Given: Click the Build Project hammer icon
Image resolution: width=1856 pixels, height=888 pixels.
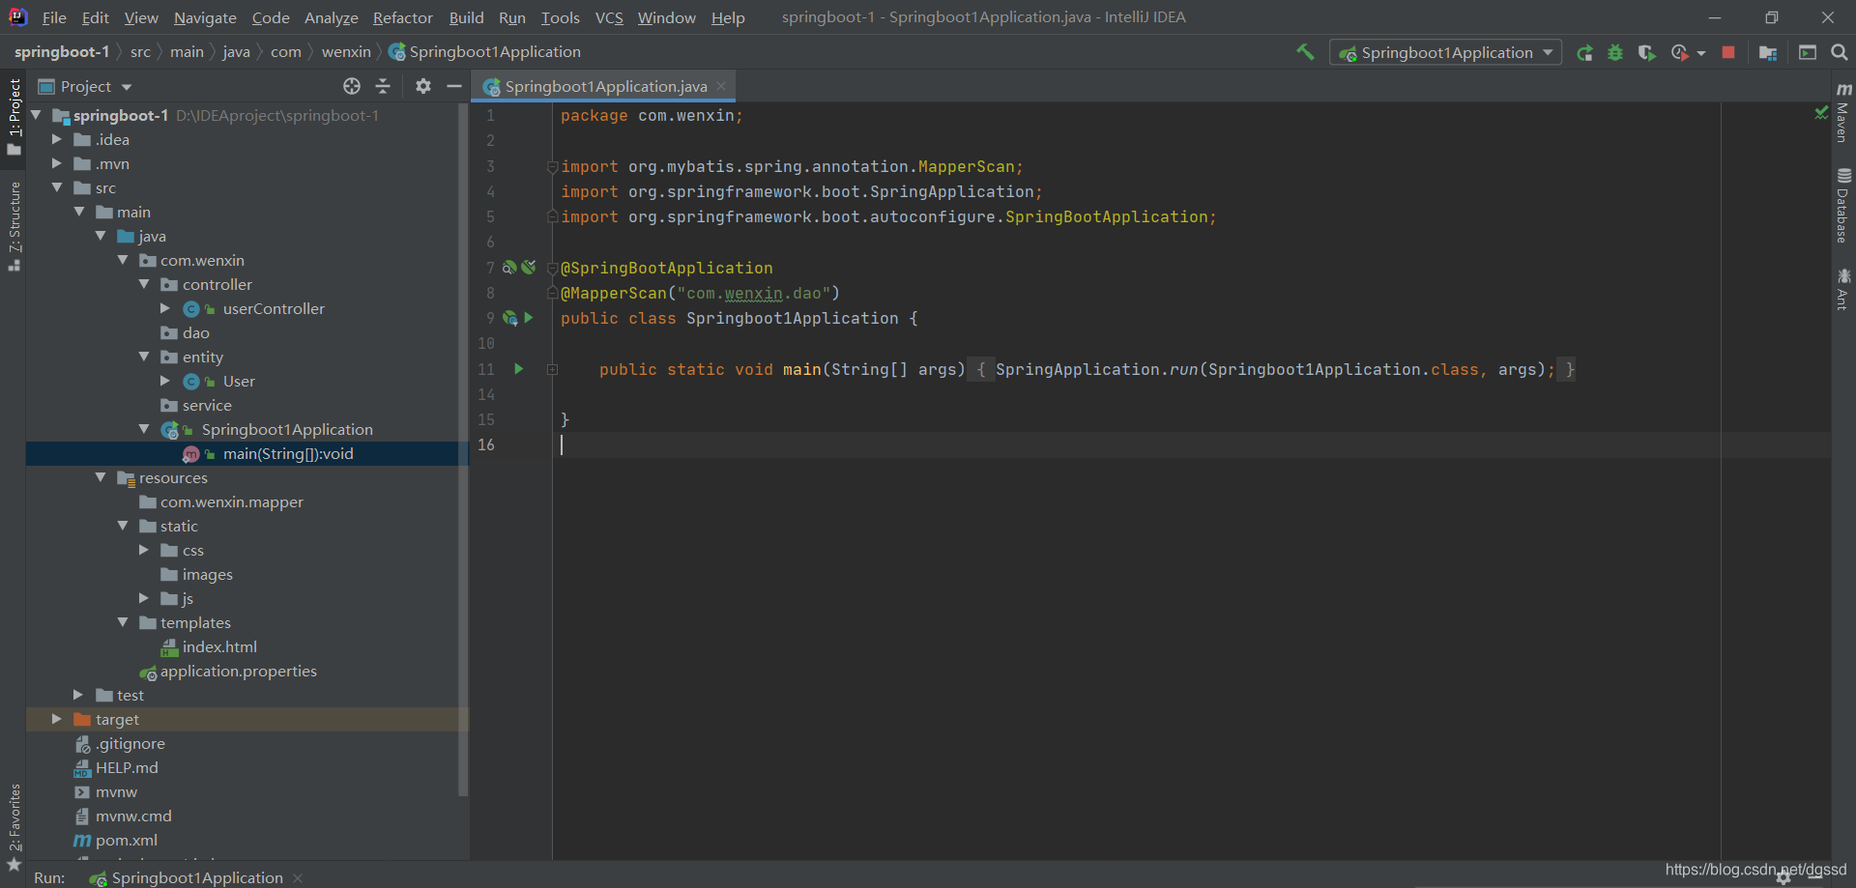Looking at the screenshot, I should tap(1305, 52).
